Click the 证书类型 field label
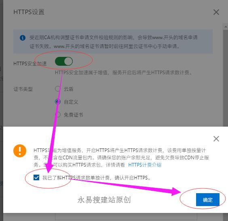 [x=23, y=89]
